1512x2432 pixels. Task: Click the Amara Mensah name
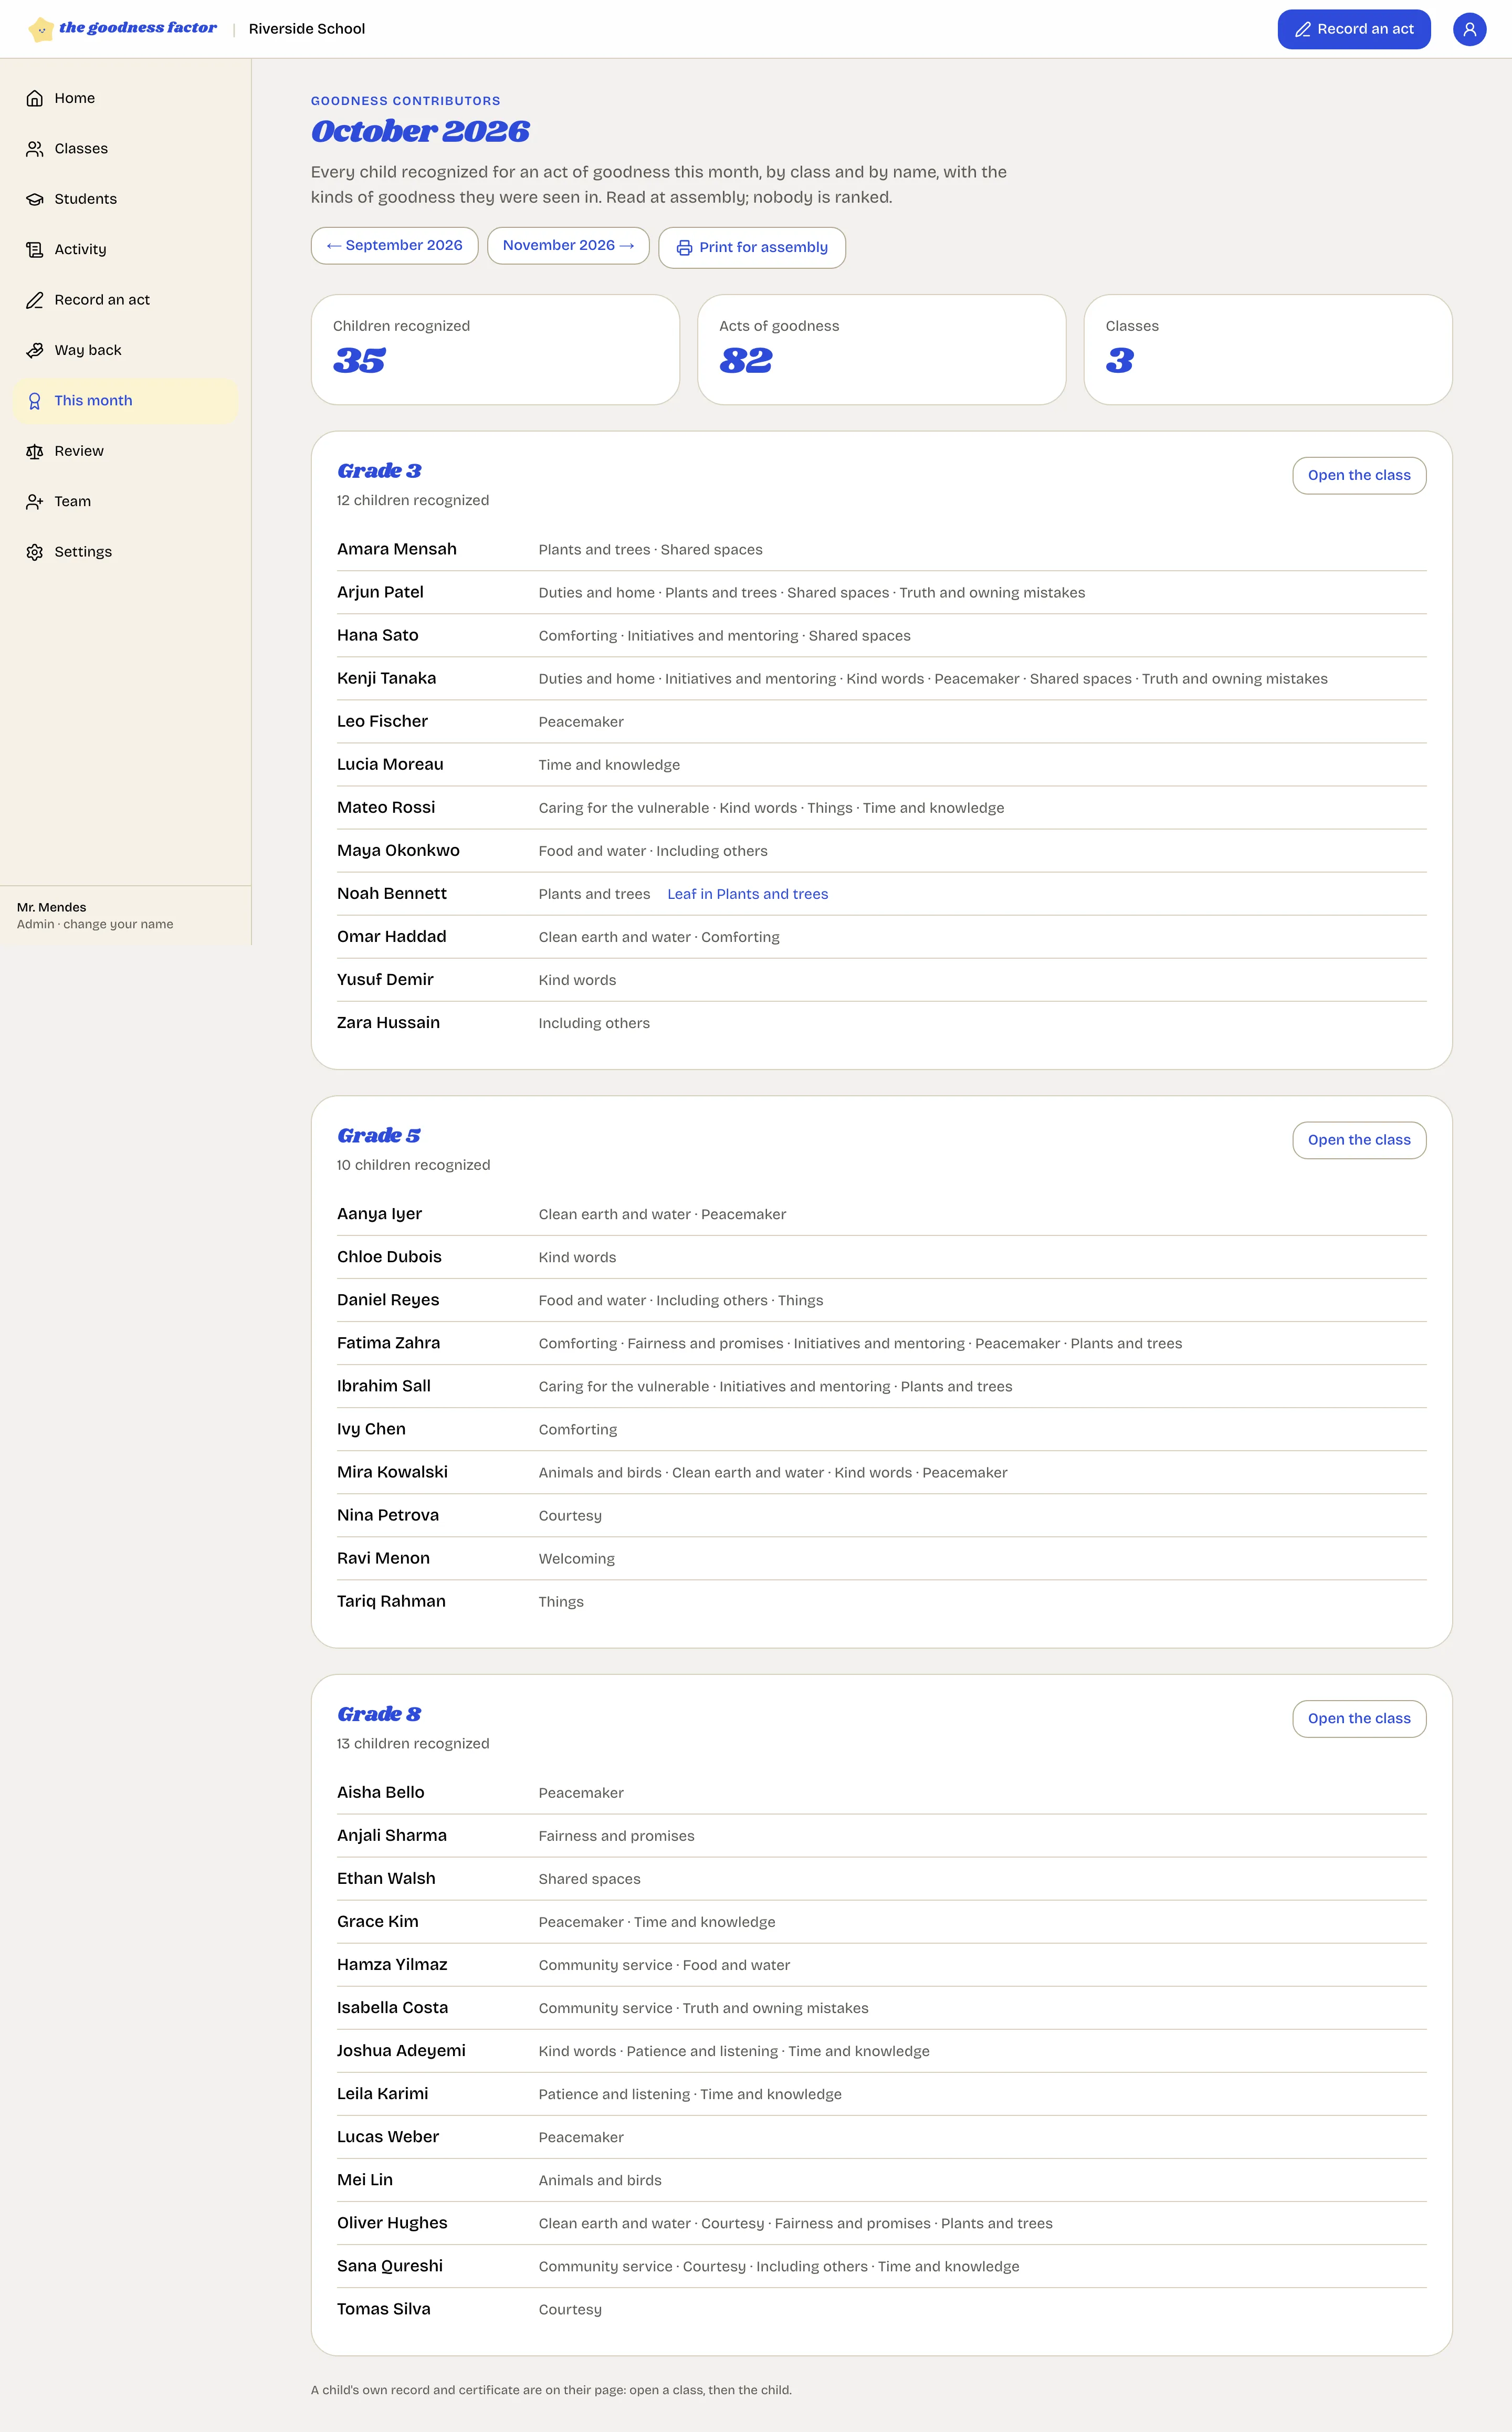click(396, 549)
